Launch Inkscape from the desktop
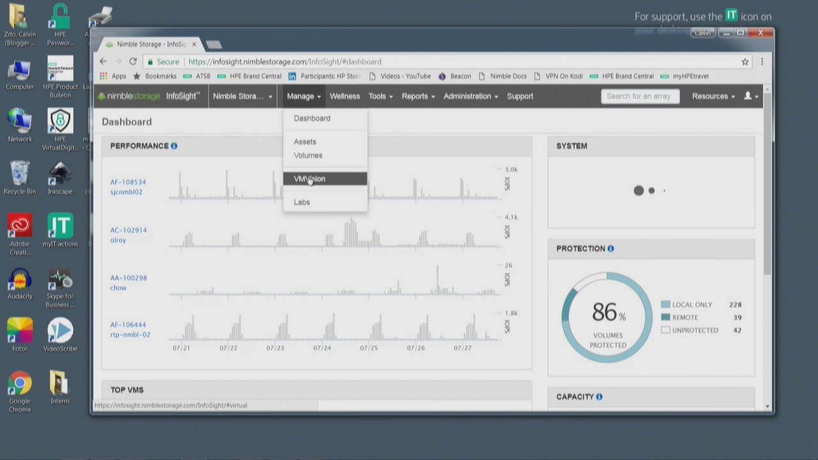The height and width of the screenshot is (460, 818). click(x=60, y=178)
